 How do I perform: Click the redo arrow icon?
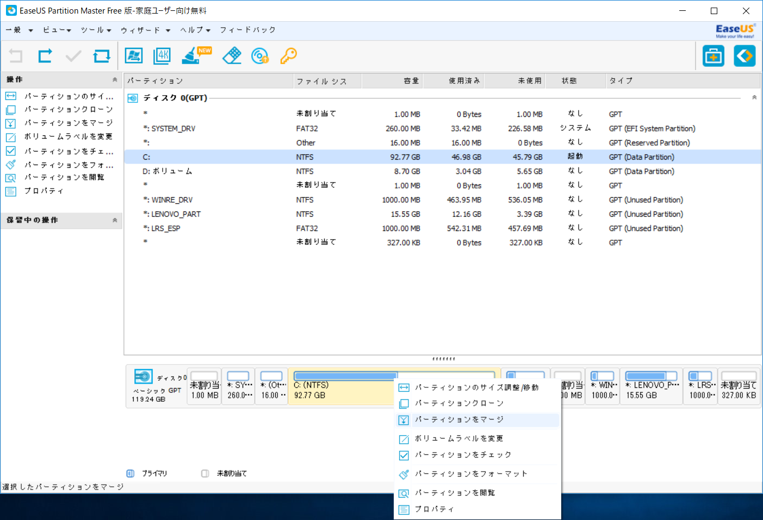[x=45, y=55]
